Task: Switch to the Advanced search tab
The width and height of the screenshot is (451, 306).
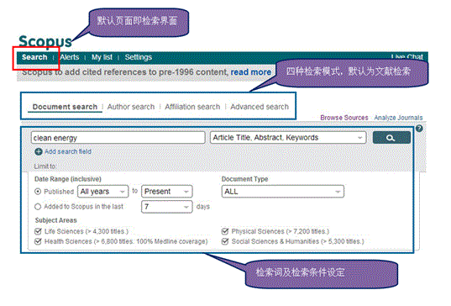Action: pos(260,107)
